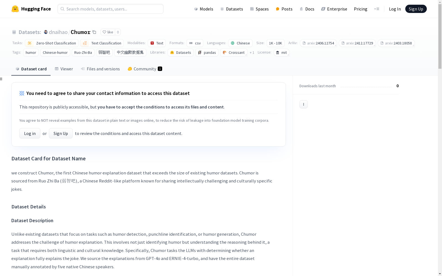Open the arxiv:2406.12754 paper tag
Viewport: 442px width, 276px height.
pyautogui.click(x=318, y=43)
